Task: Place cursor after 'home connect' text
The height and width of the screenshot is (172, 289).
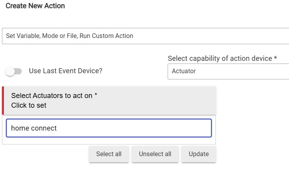Action: coord(58,128)
